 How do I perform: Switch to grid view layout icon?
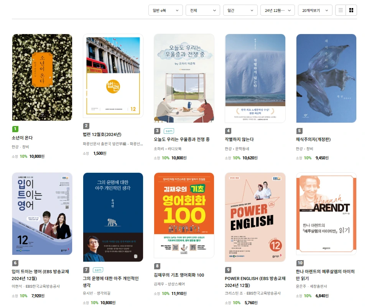[351, 10]
